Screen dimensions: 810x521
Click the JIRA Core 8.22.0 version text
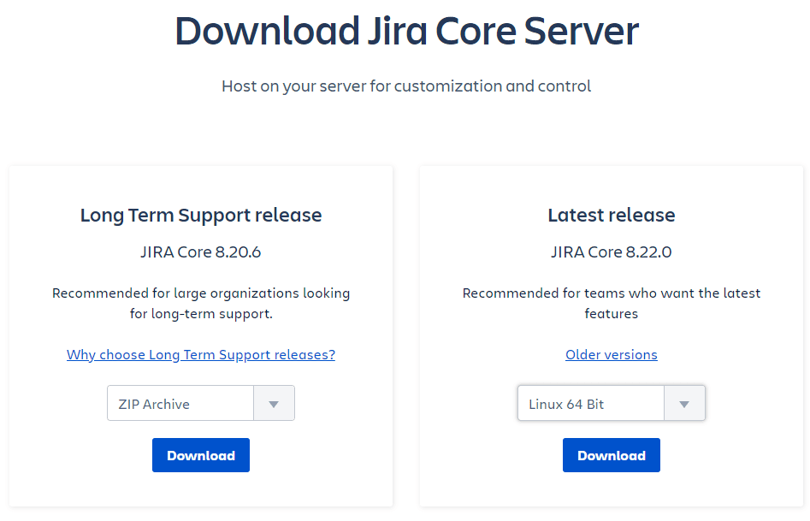click(x=611, y=252)
